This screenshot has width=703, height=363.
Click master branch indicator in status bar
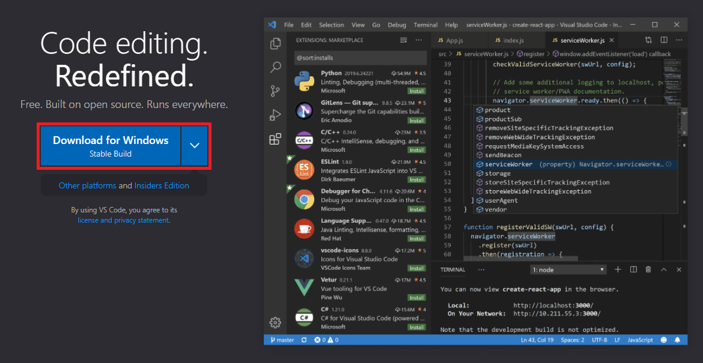tap(282, 340)
